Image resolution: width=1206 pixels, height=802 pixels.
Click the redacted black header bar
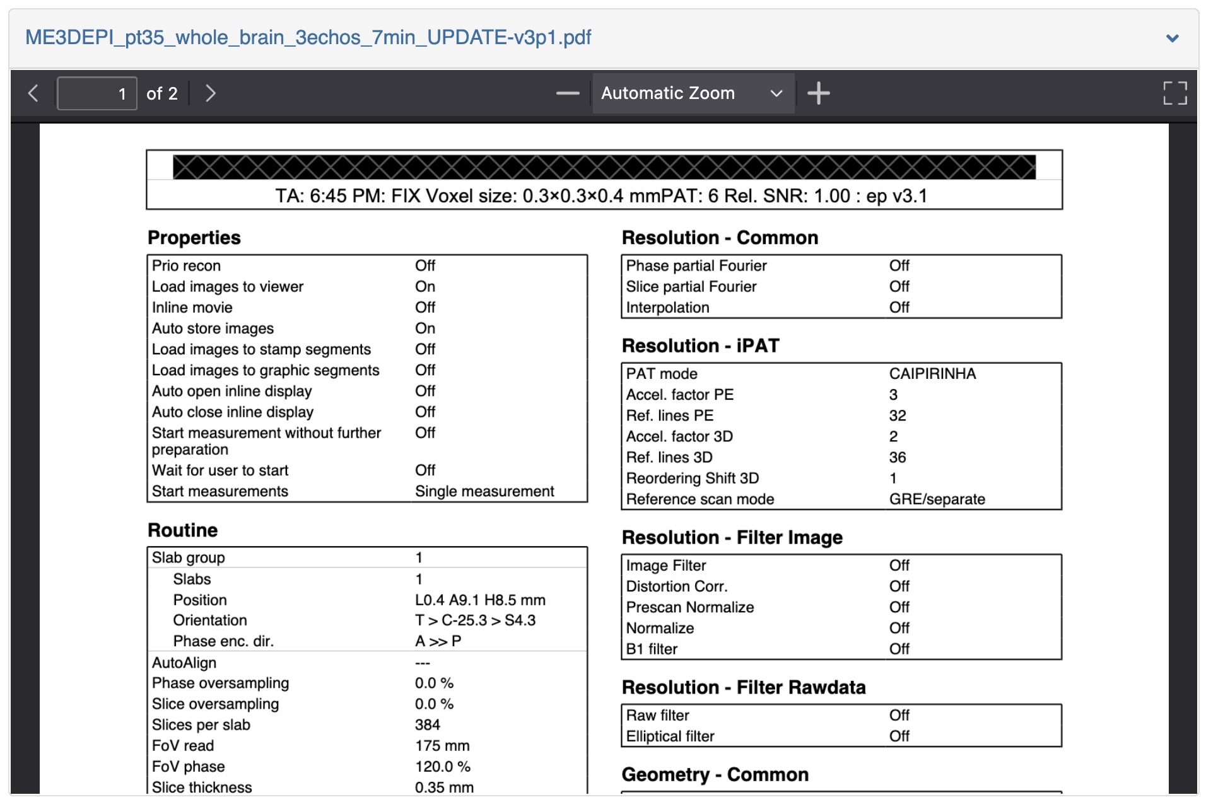604,167
